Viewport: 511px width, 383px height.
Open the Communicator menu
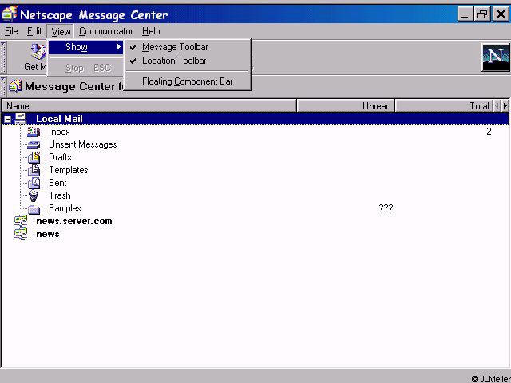(x=106, y=31)
